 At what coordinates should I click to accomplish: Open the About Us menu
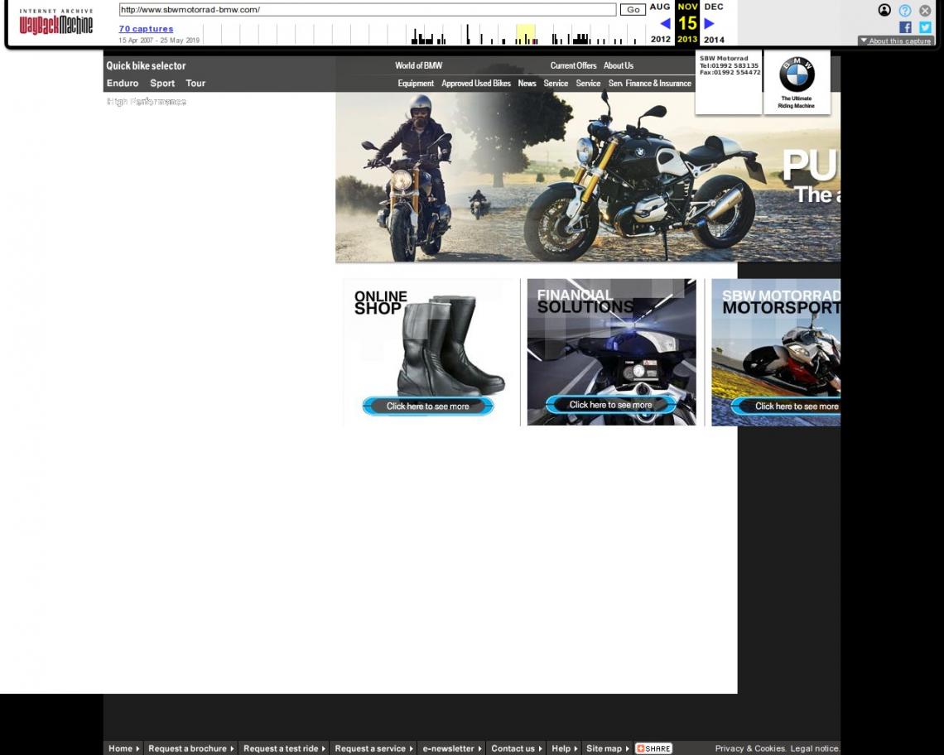point(619,65)
